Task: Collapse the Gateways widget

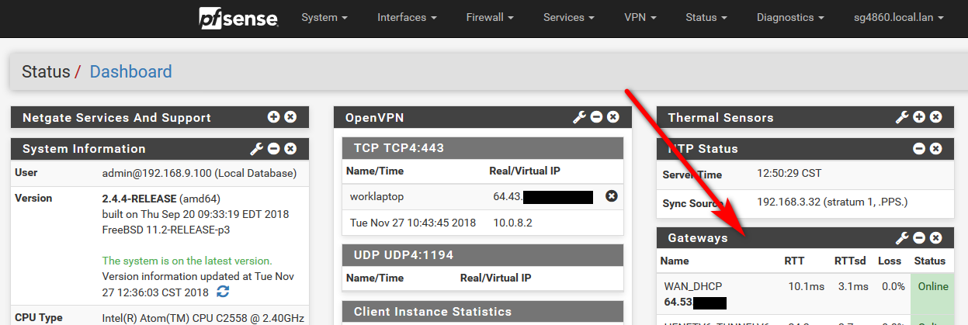Action: pos(919,237)
